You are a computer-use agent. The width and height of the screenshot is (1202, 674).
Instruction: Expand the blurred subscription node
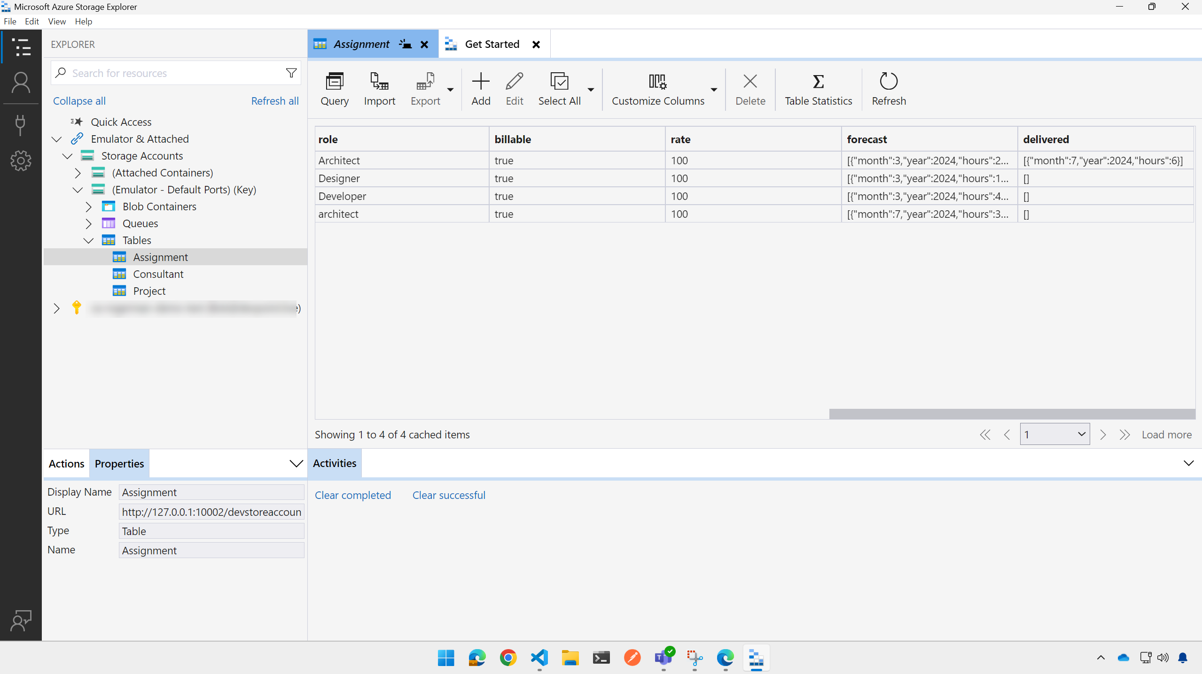pyautogui.click(x=57, y=308)
